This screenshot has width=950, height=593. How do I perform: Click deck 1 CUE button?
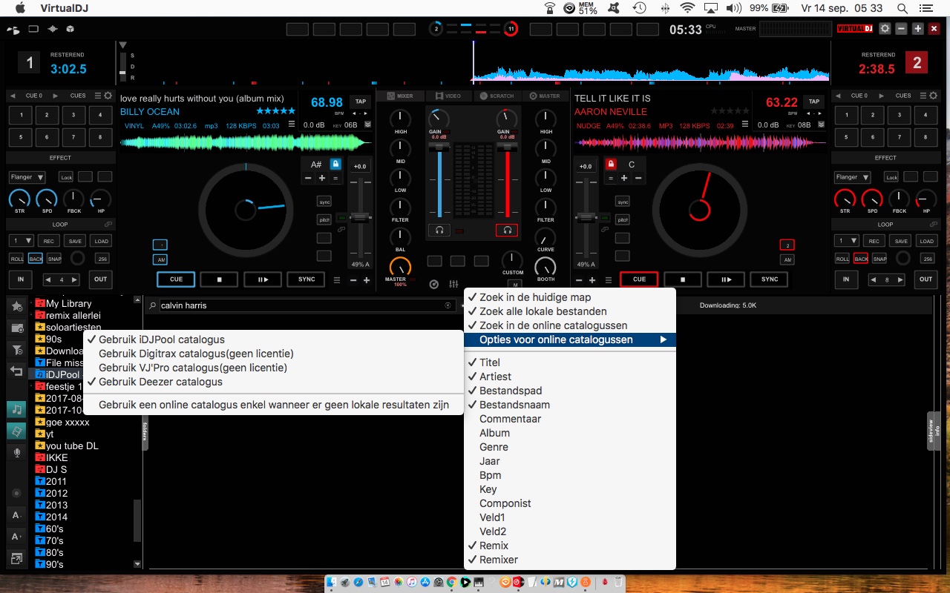176,279
